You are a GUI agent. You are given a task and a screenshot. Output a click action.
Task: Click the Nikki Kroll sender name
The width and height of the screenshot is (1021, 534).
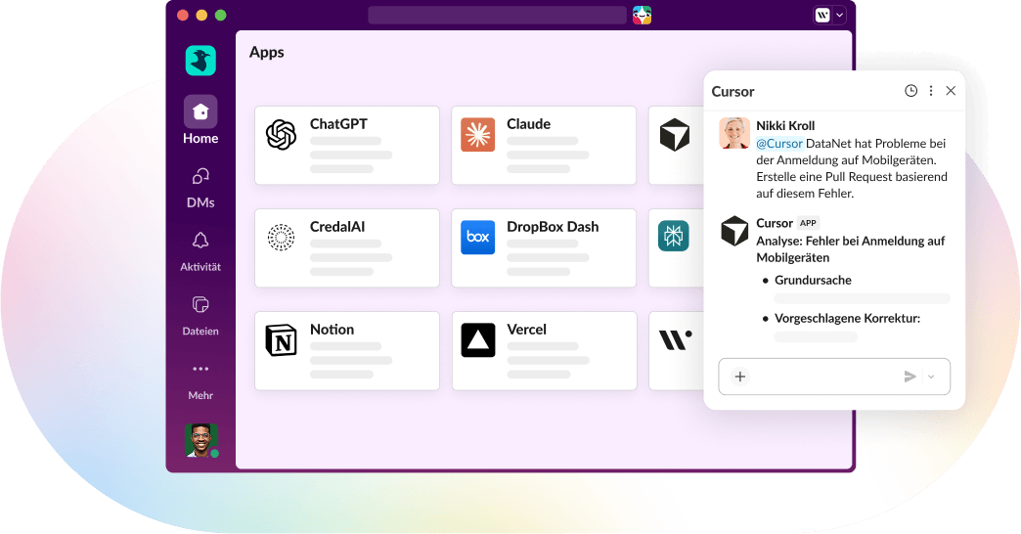(785, 126)
